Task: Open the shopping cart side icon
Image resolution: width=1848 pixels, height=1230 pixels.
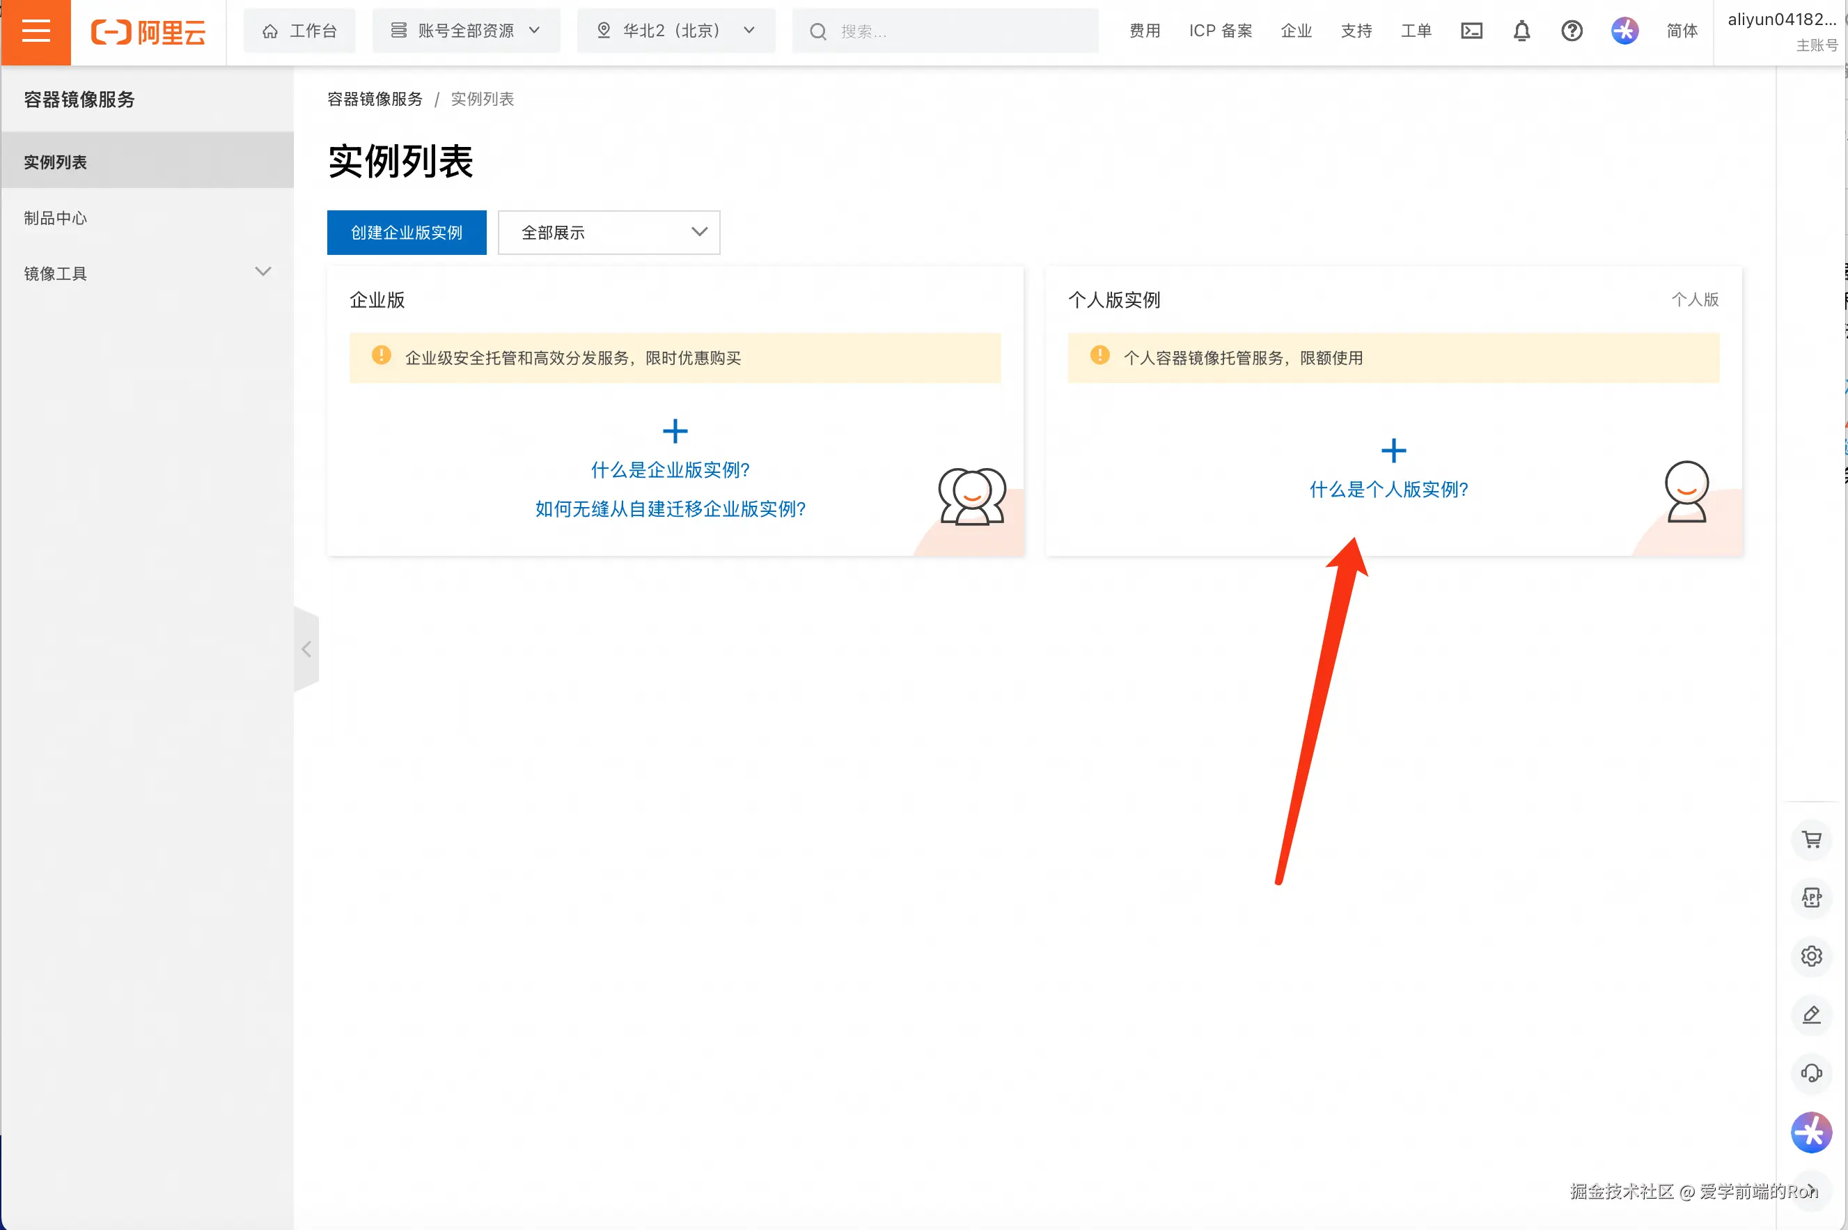Action: point(1811,839)
